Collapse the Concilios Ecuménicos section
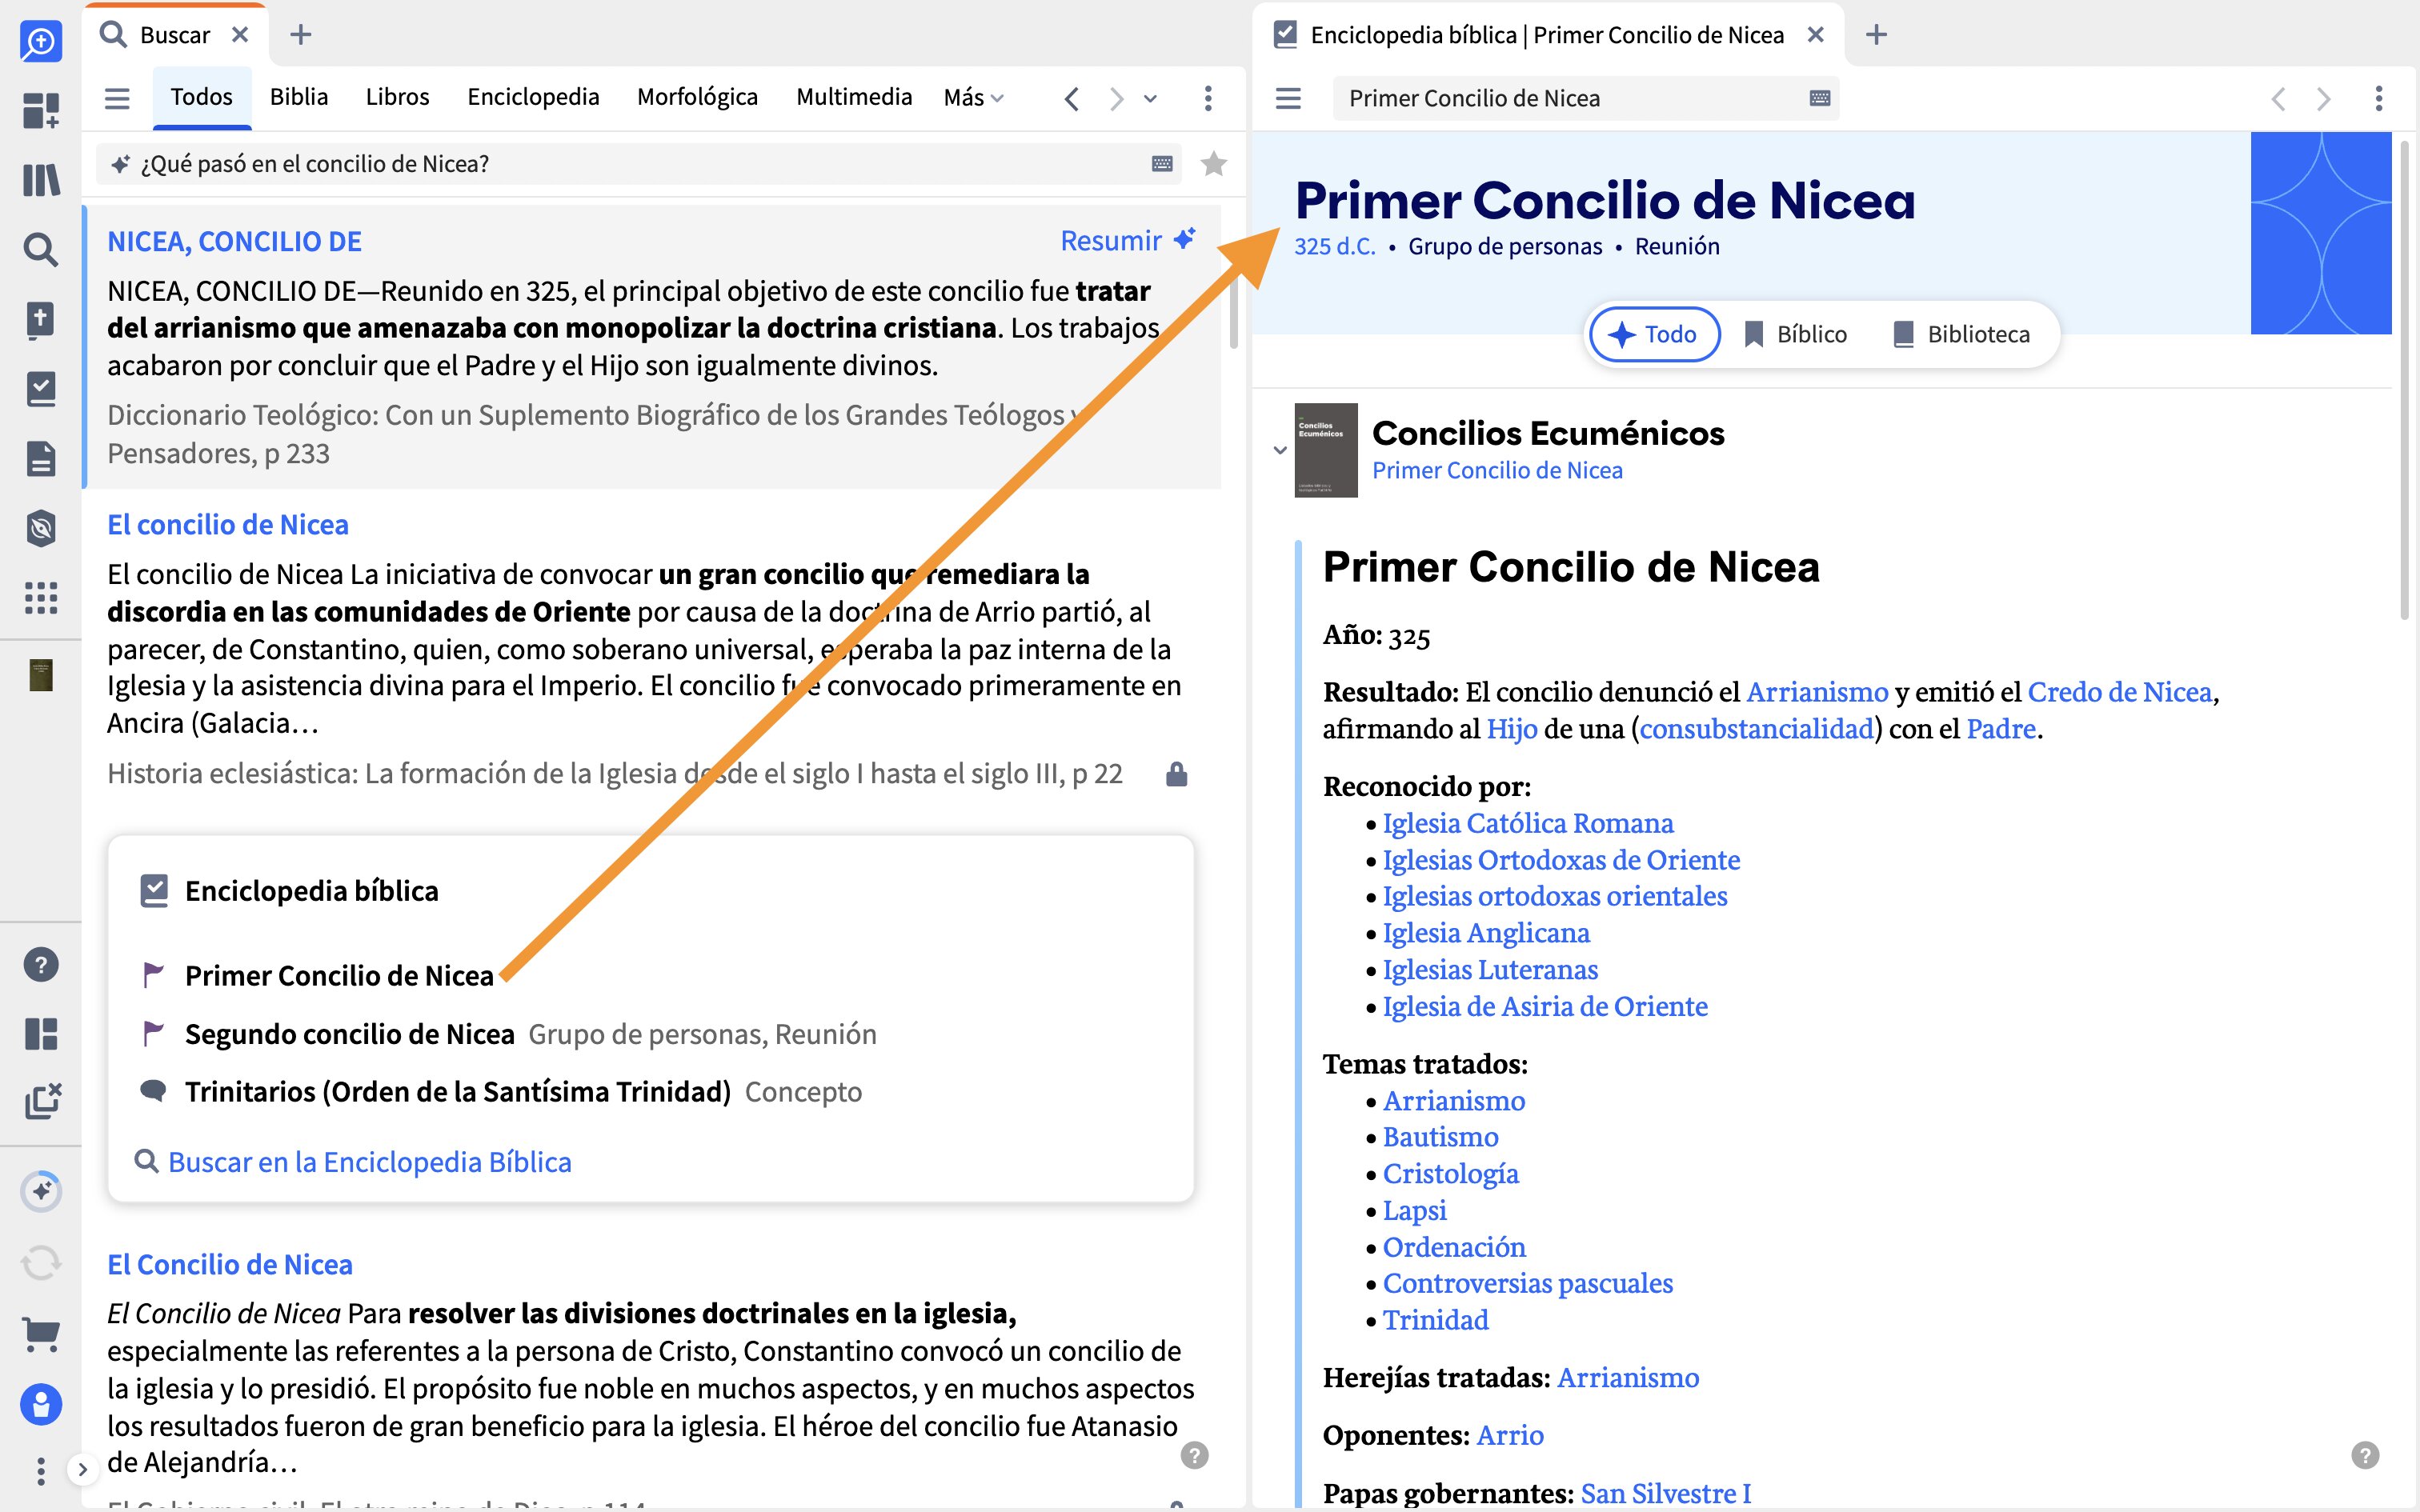 click(1279, 450)
